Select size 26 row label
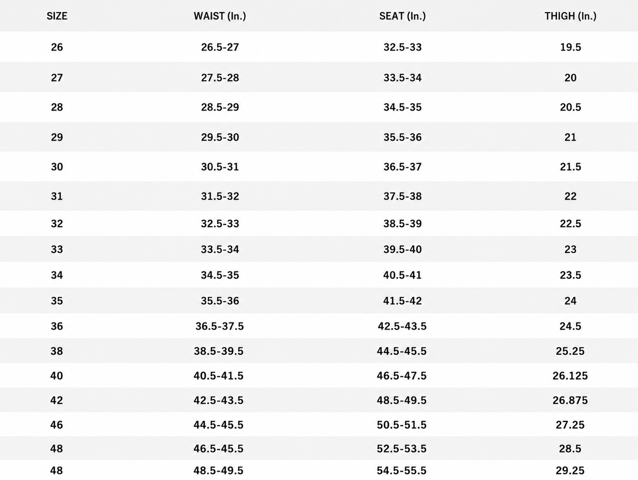This screenshot has height=480, width=638. tap(57, 47)
